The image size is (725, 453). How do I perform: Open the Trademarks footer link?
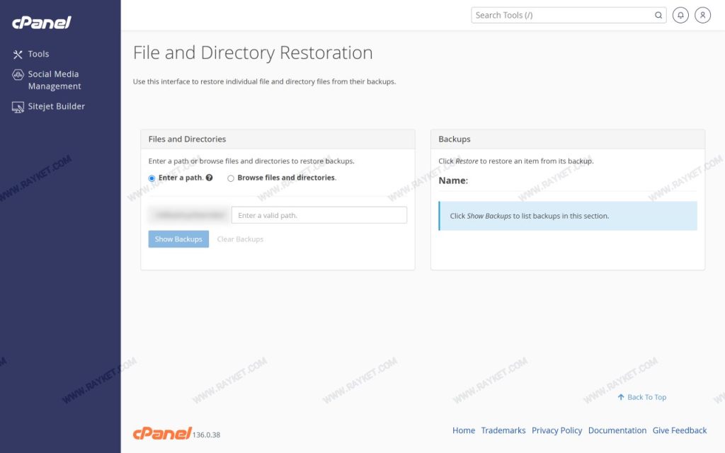pos(503,430)
